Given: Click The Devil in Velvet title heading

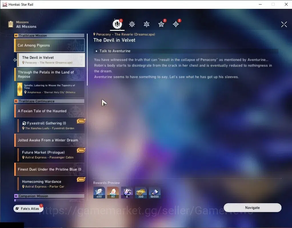Looking at the screenshot, I should [x=114, y=40].
